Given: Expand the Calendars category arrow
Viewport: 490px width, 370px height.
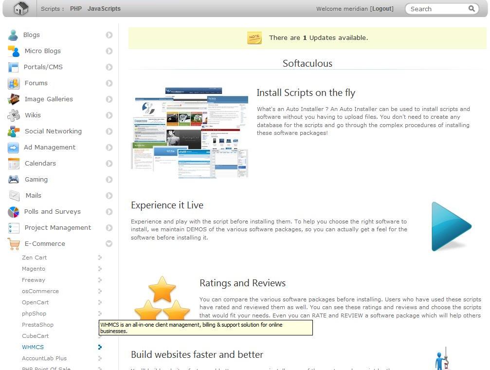Looking at the screenshot, I should pos(109,164).
